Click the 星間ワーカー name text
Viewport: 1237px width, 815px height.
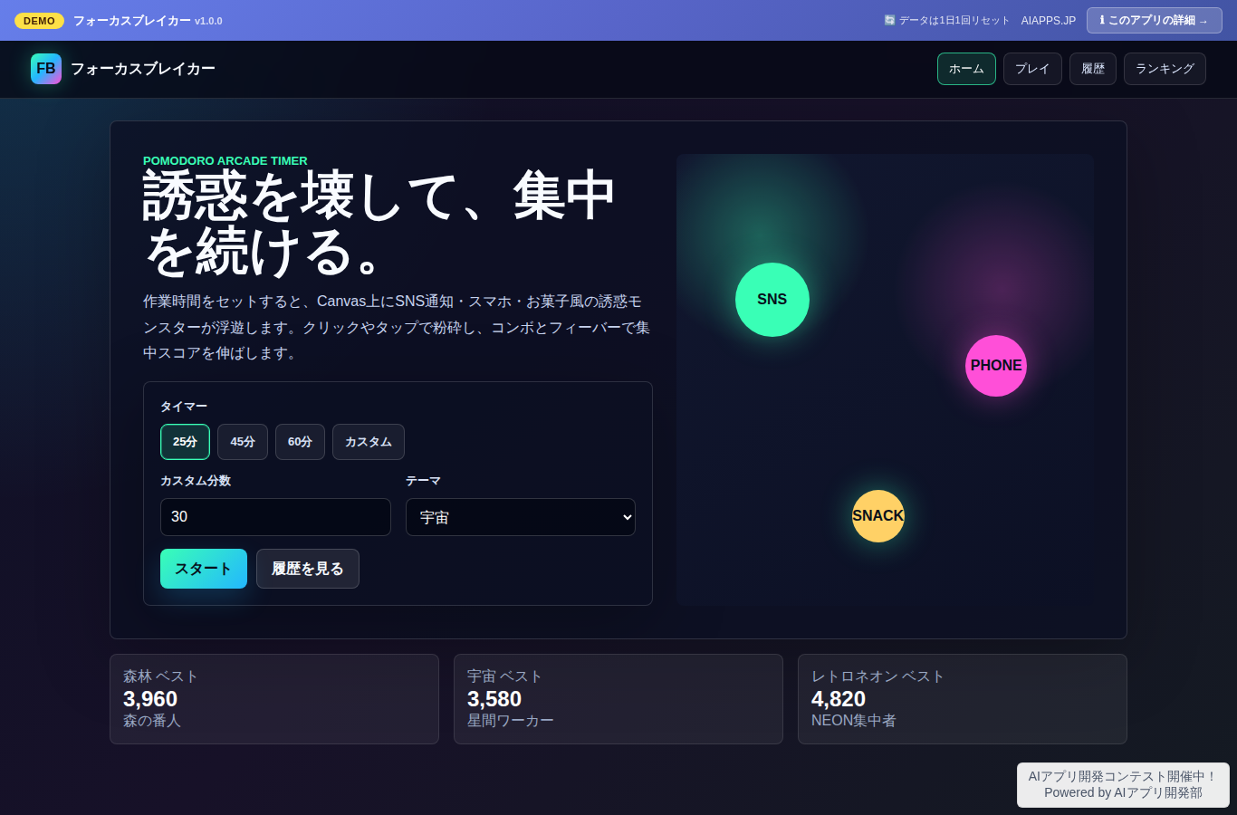tap(511, 721)
